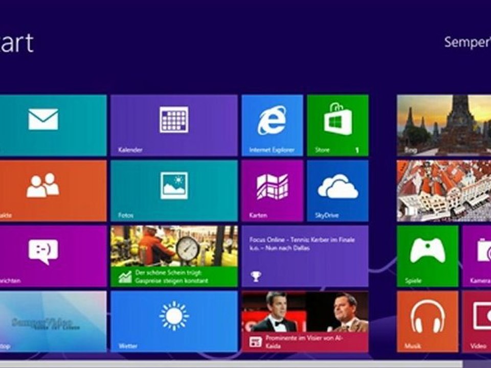Open the Bing tile
Image resolution: width=491 pixels, height=368 pixels.
pyautogui.click(x=444, y=125)
